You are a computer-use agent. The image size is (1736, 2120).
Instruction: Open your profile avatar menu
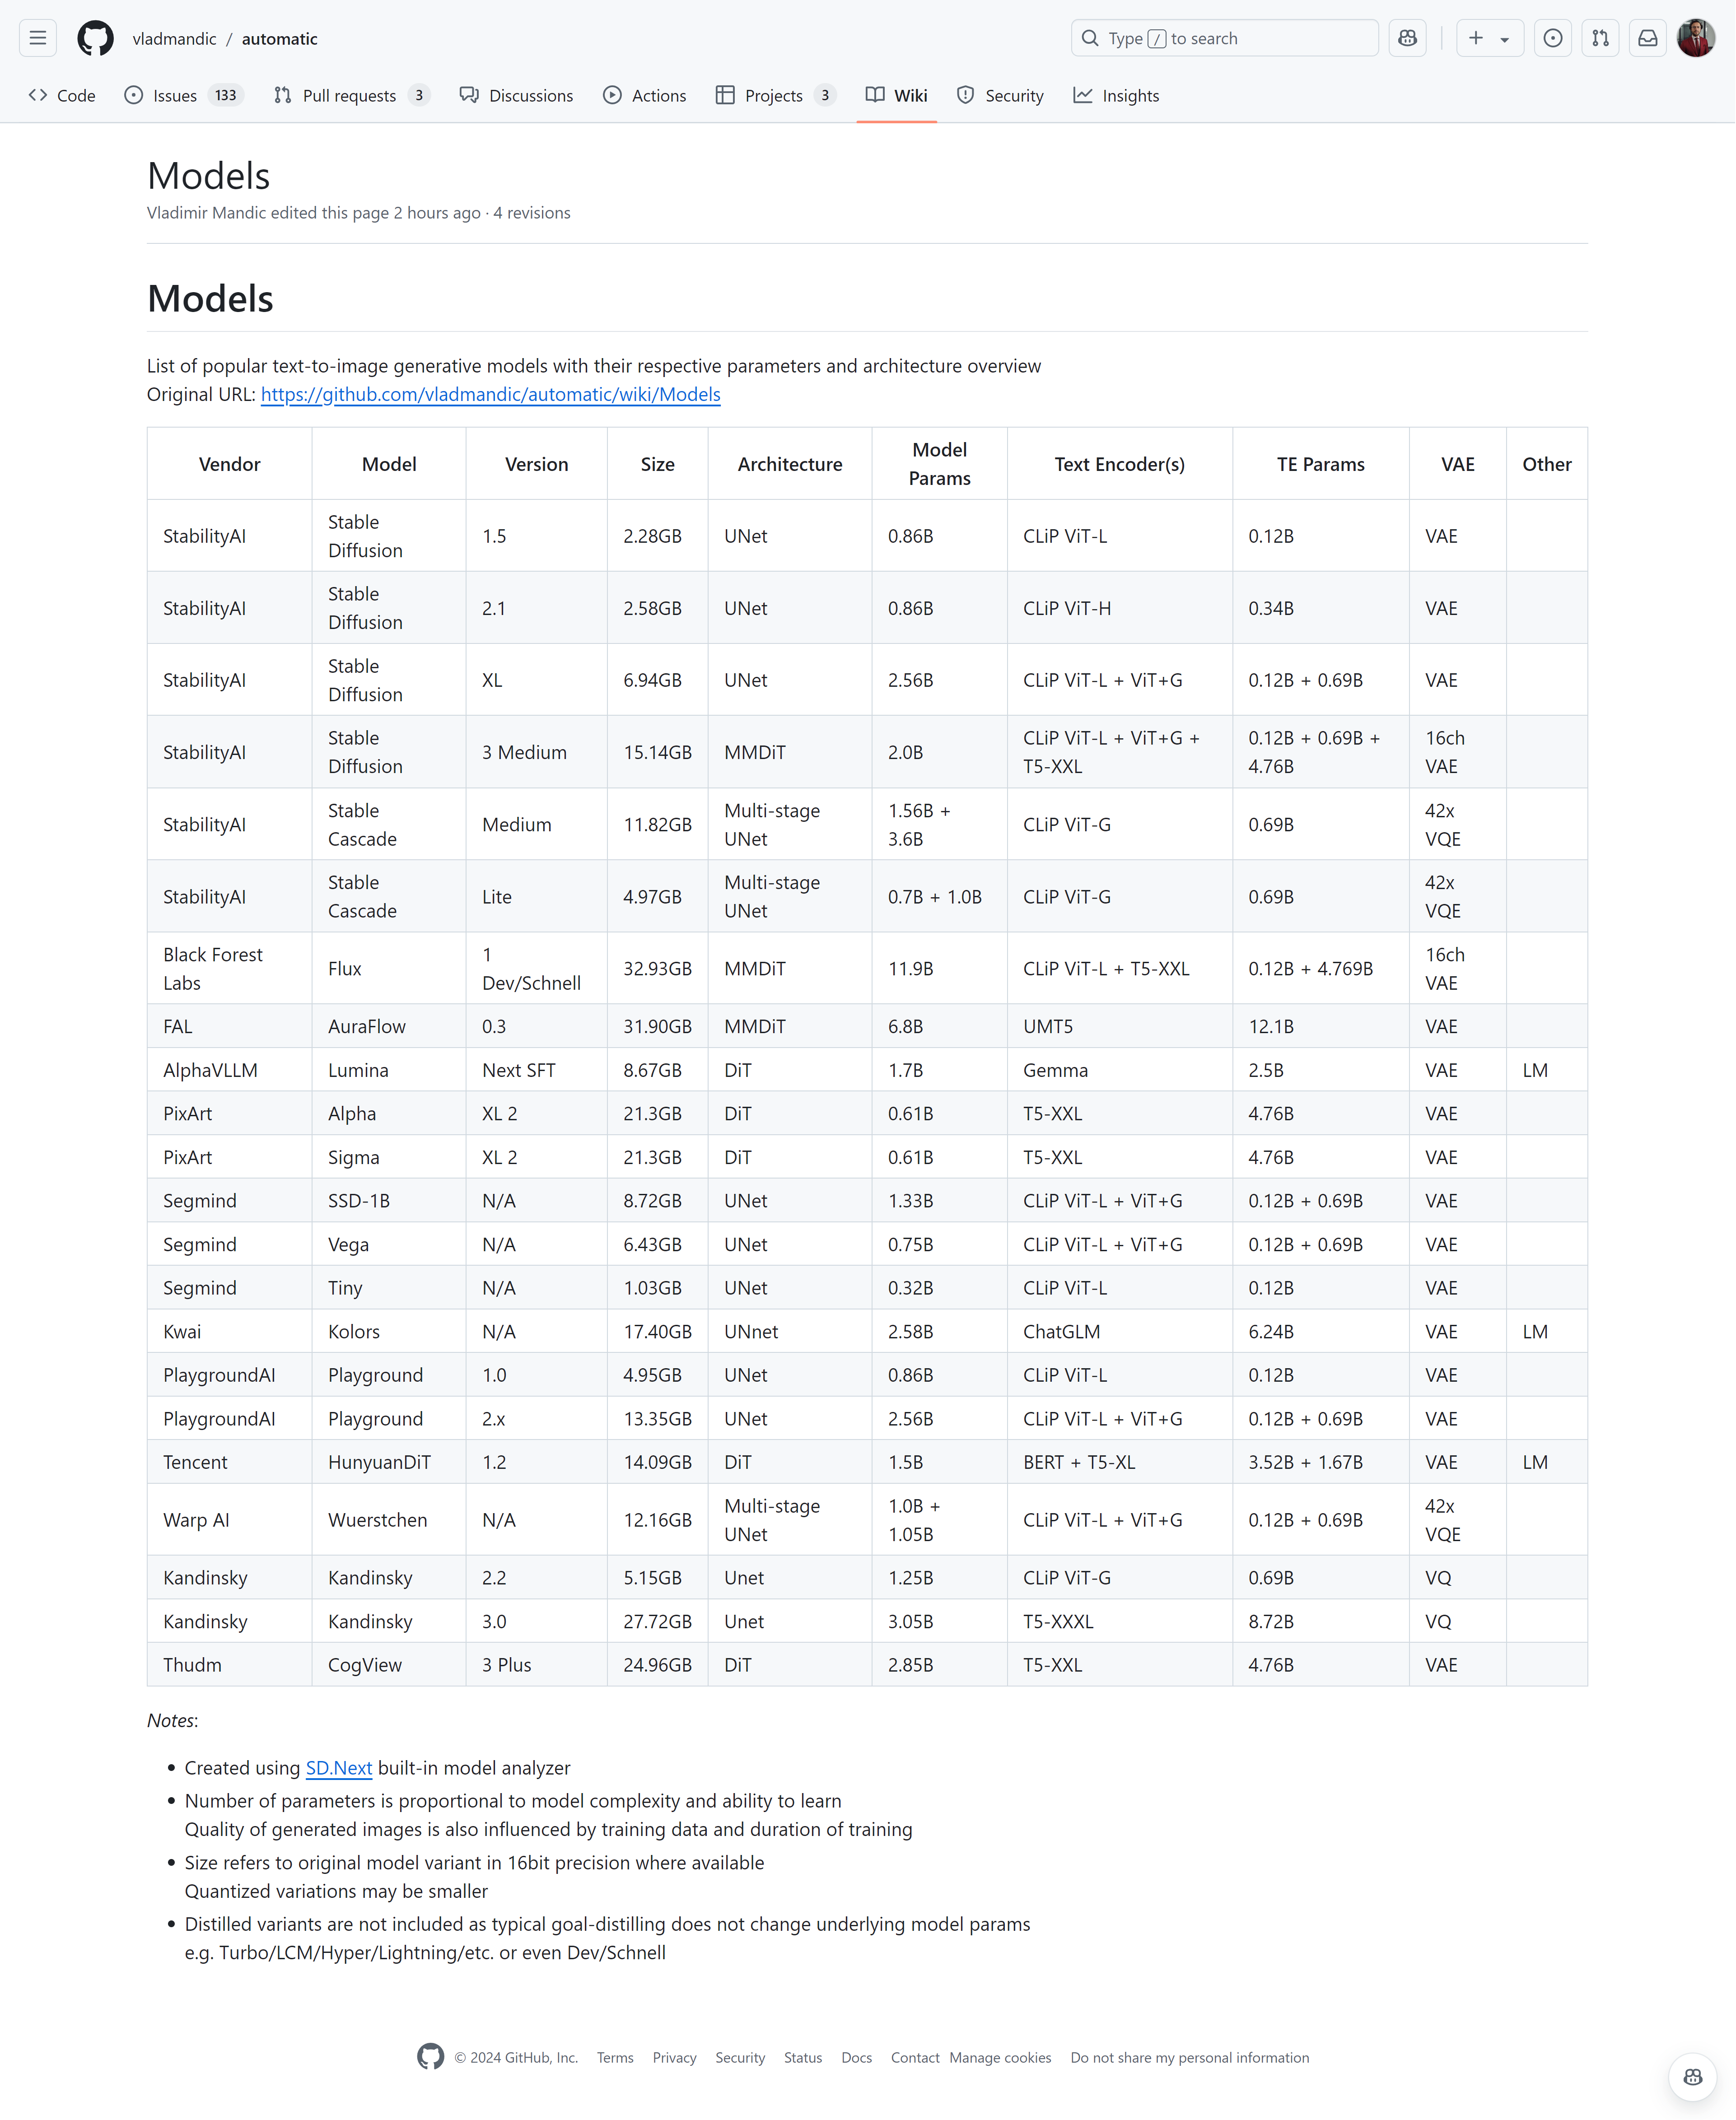click(x=1696, y=37)
